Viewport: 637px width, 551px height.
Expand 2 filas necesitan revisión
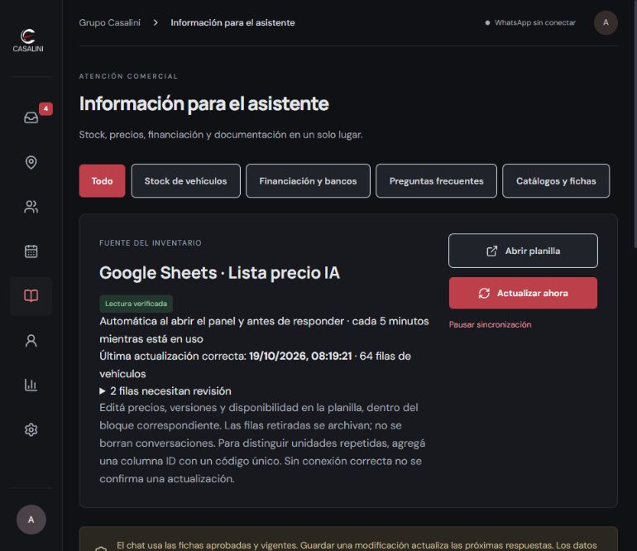click(165, 390)
